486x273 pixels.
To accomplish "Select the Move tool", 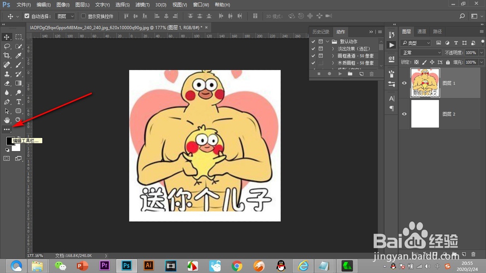I will pyautogui.click(x=6, y=37).
